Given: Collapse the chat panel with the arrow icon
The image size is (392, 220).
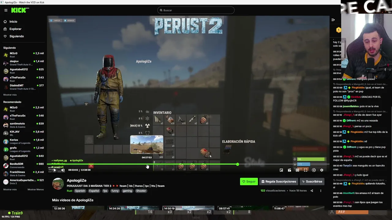Looking at the screenshot, I should tap(333, 20).
